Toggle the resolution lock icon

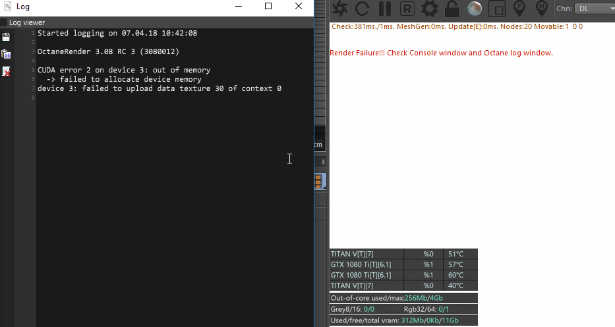452,9
